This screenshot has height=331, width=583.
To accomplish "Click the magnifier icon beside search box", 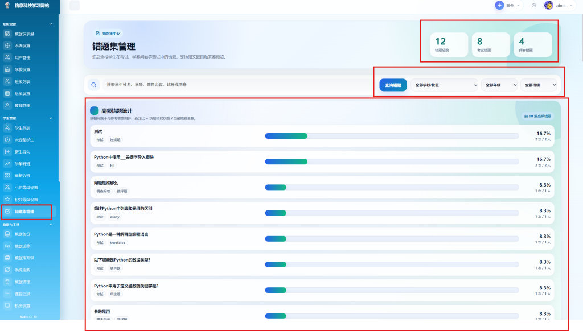I will [x=94, y=85].
